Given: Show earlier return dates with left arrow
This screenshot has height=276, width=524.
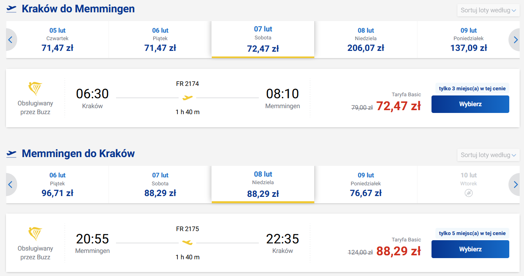Looking at the screenshot, I should coord(11,185).
